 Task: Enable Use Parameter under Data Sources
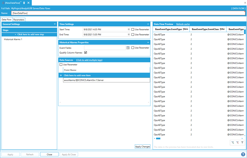[61, 65]
